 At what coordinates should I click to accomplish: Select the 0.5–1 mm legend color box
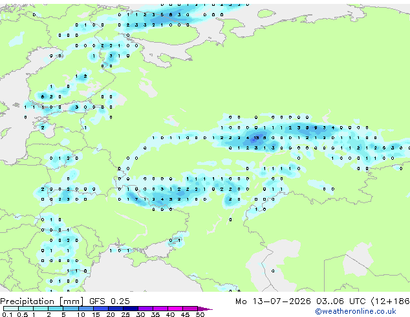(x=26, y=309)
